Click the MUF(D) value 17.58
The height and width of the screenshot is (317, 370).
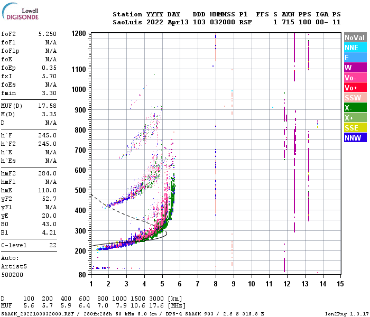point(48,106)
